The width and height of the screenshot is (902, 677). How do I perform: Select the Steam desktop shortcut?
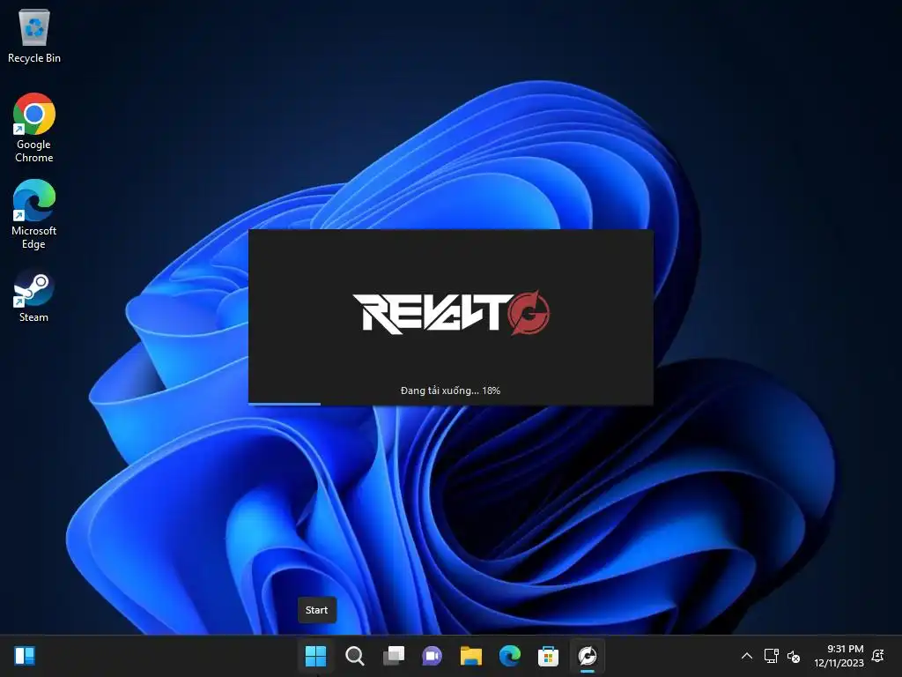[34, 296]
